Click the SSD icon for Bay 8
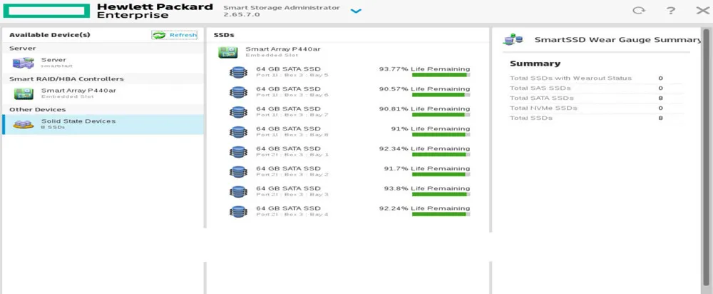This screenshot has width=713, height=294. [x=238, y=132]
